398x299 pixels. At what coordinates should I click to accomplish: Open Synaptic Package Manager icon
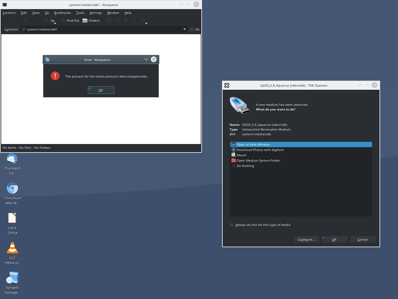point(12,278)
